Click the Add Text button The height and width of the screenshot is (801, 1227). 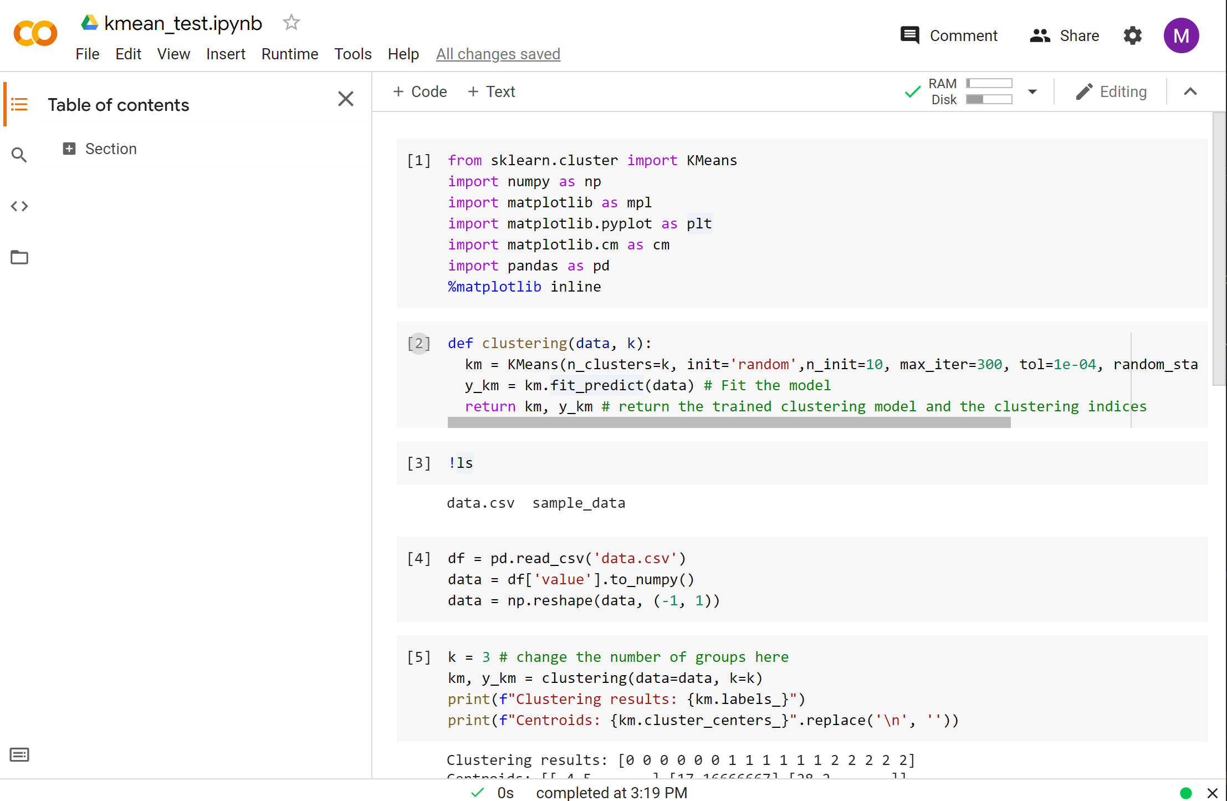(x=490, y=91)
